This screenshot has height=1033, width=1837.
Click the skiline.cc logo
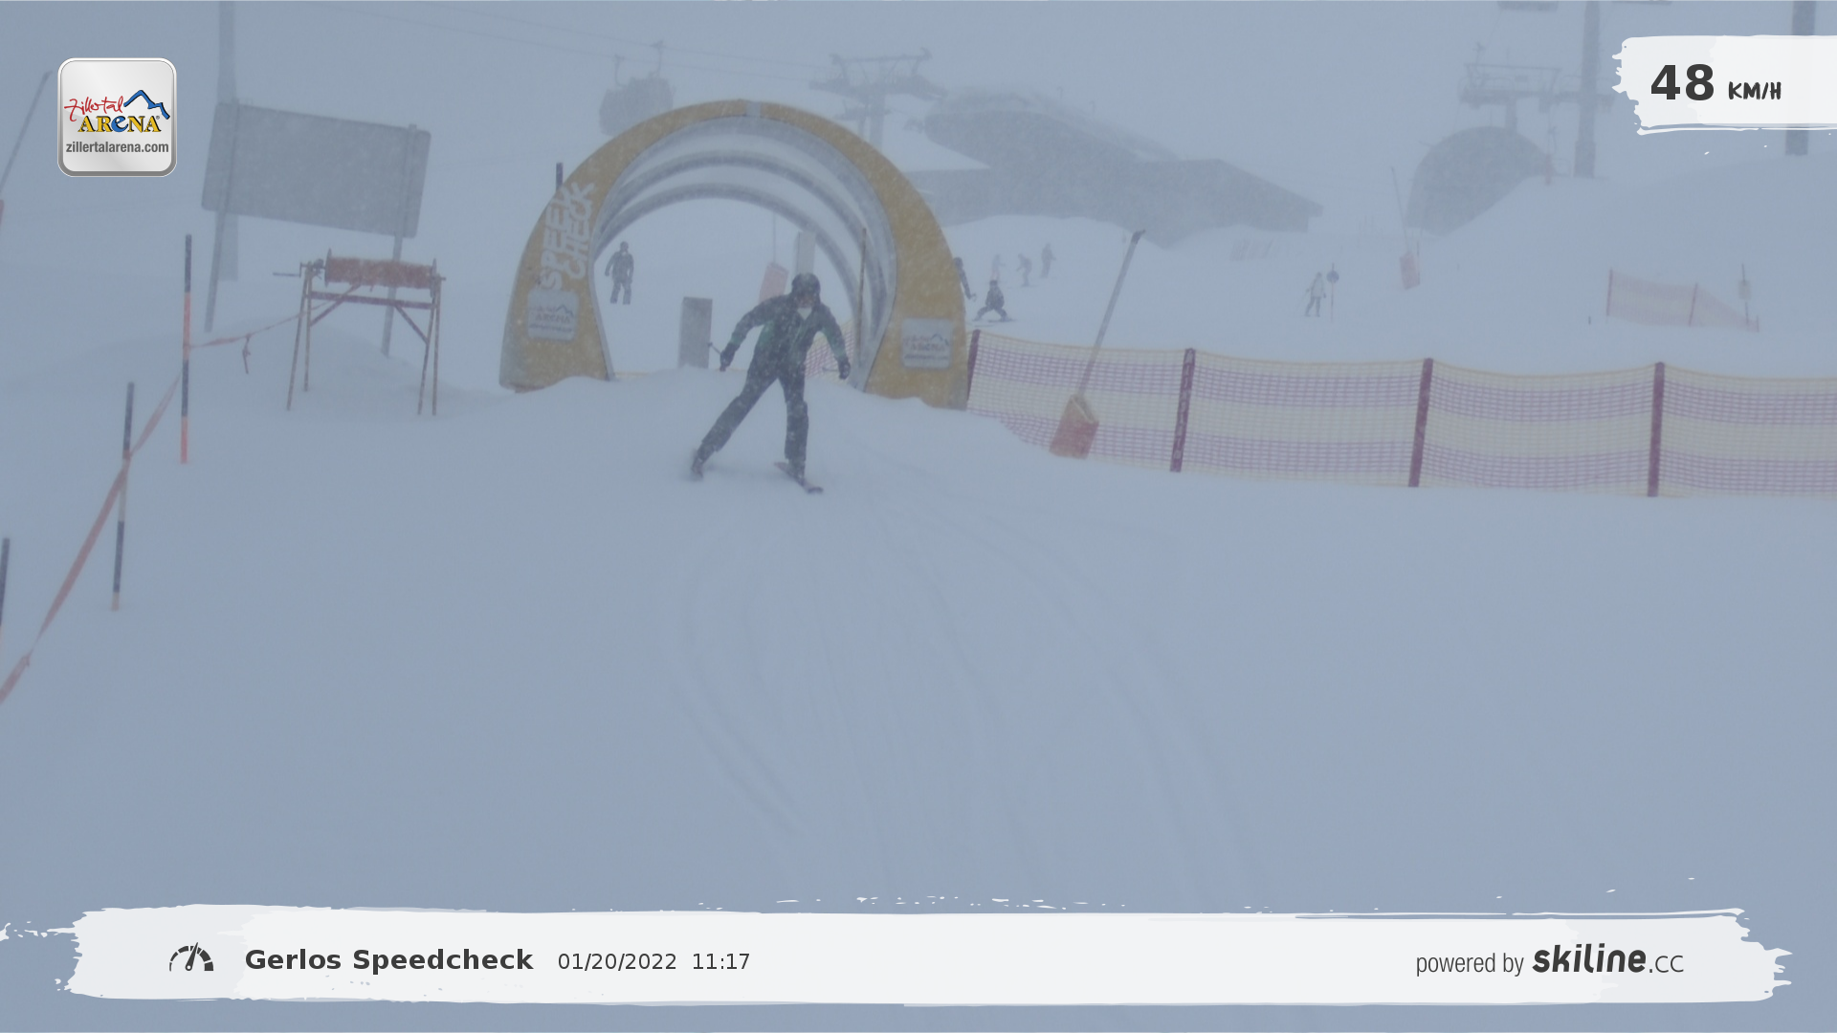[x=1607, y=959]
